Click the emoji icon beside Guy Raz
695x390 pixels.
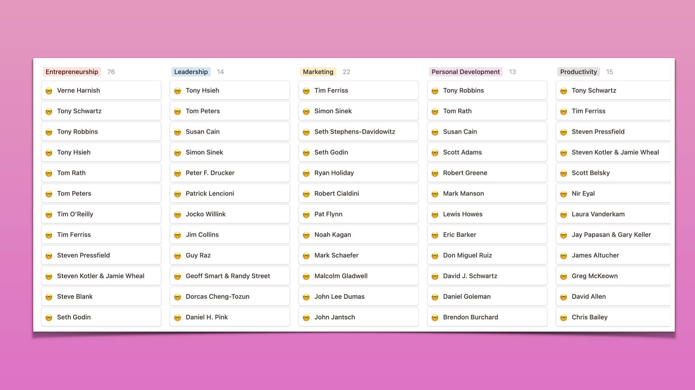coord(177,256)
